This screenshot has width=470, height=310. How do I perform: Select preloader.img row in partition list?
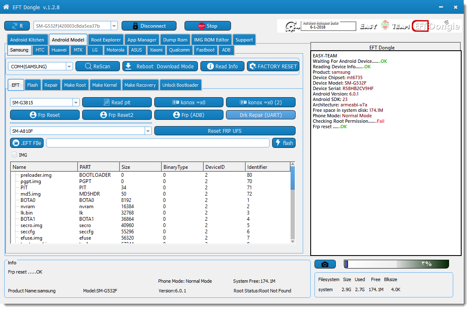[x=151, y=175]
